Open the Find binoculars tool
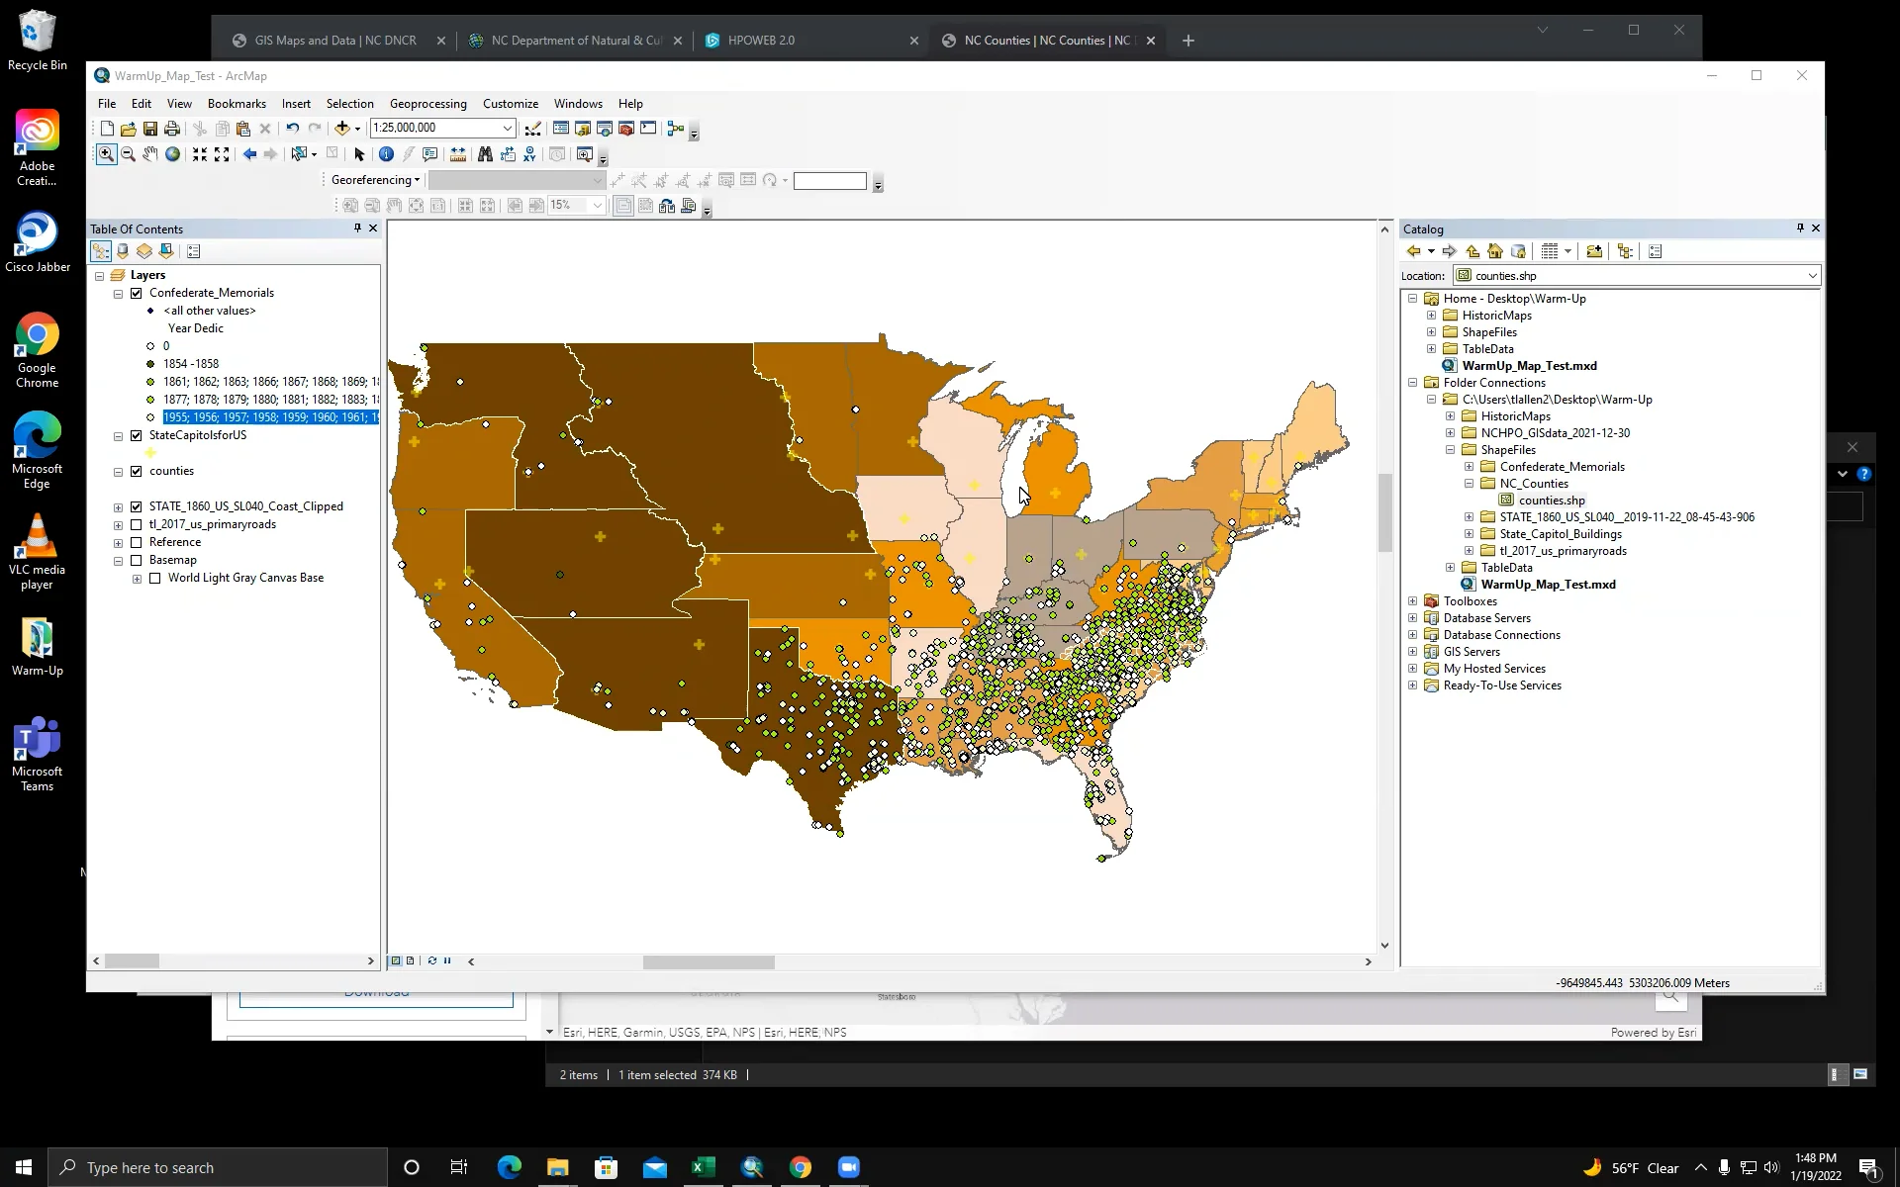Image resolution: width=1900 pixels, height=1187 pixels. coord(485,154)
